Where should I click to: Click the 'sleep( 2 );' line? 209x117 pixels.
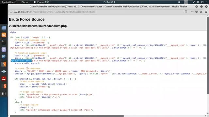(x=26, y=107)
